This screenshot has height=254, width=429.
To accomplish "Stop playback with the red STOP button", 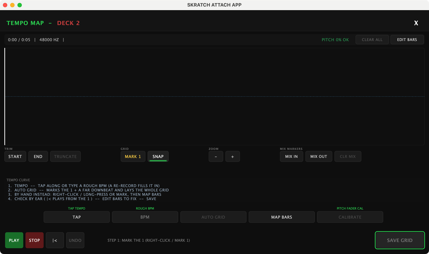I will [x=35, y=240].
